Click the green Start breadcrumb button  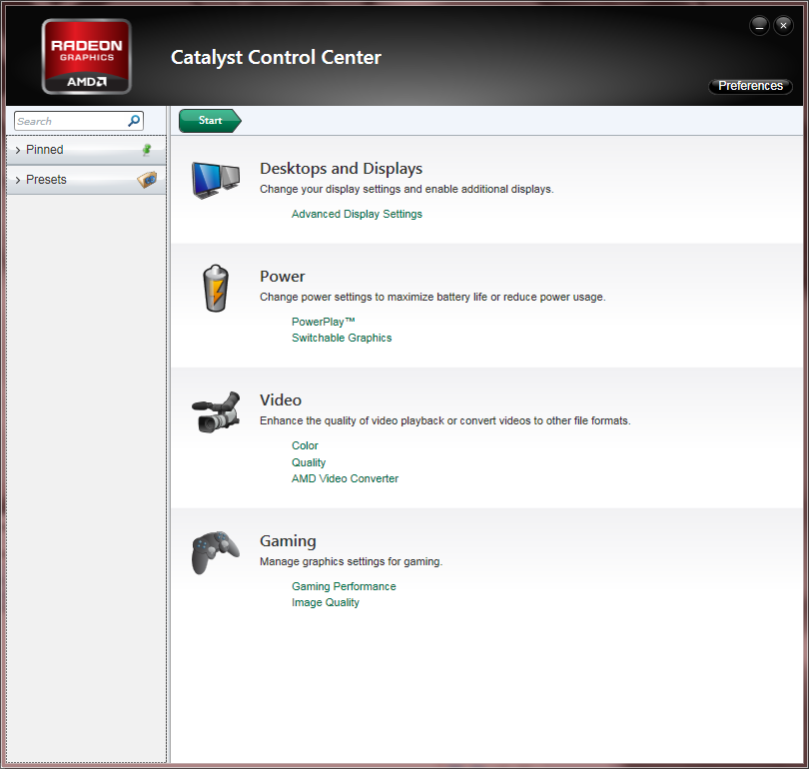click(210, 121)
